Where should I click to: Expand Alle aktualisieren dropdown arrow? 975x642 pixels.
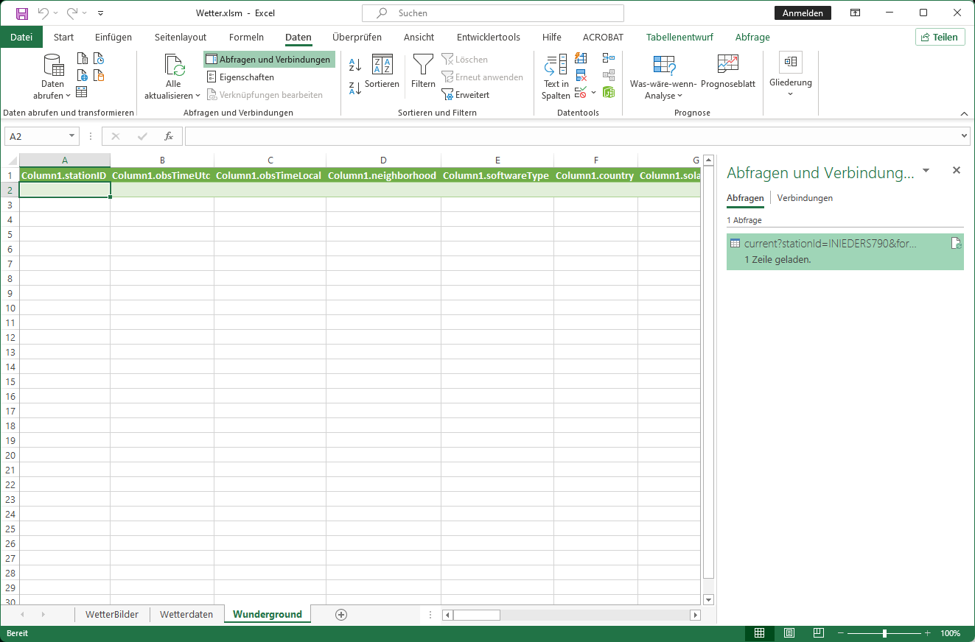[198, 96]
